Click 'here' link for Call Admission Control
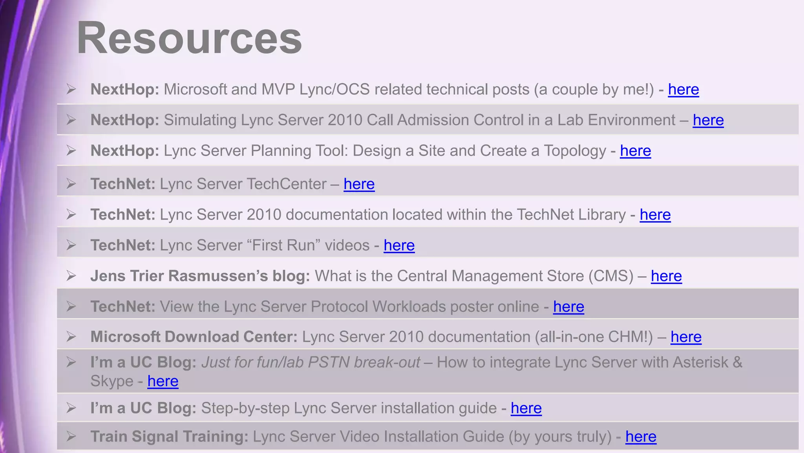The image size is (804, 453). tap(708, 120)
